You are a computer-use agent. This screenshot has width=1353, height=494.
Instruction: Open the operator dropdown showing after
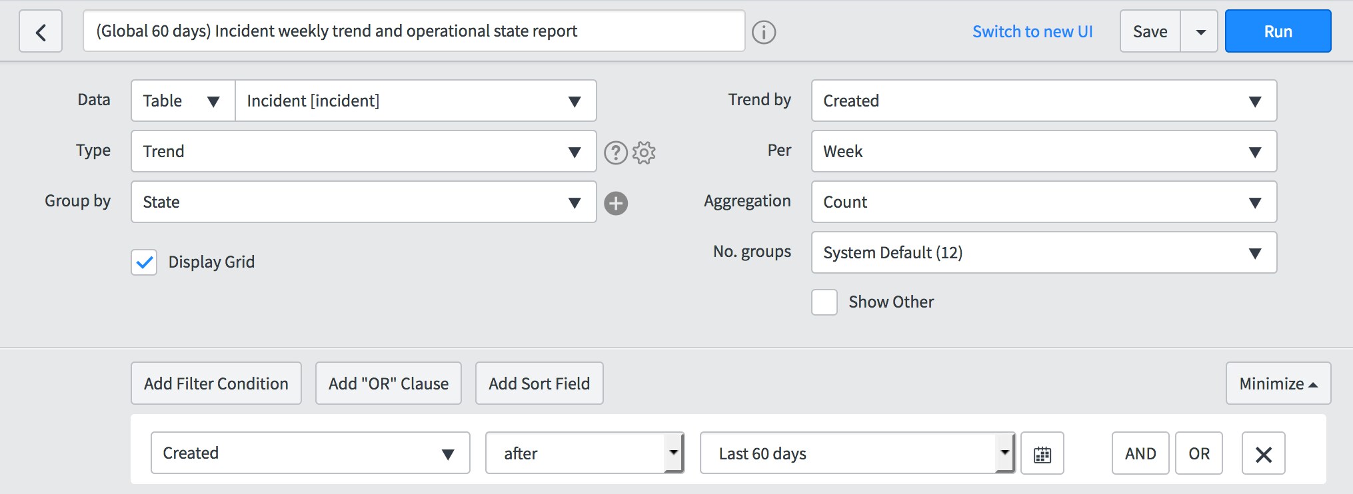pyautogui.click(x=585, y=453)
